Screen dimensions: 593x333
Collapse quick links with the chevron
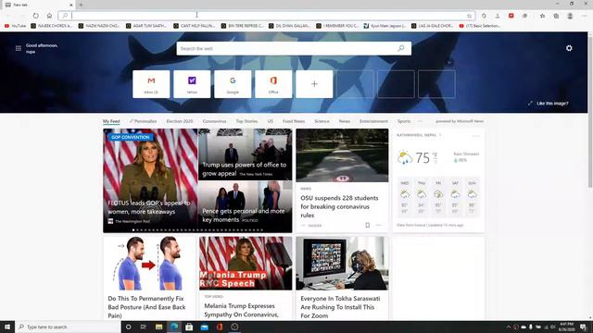click(x=449, y=63)
